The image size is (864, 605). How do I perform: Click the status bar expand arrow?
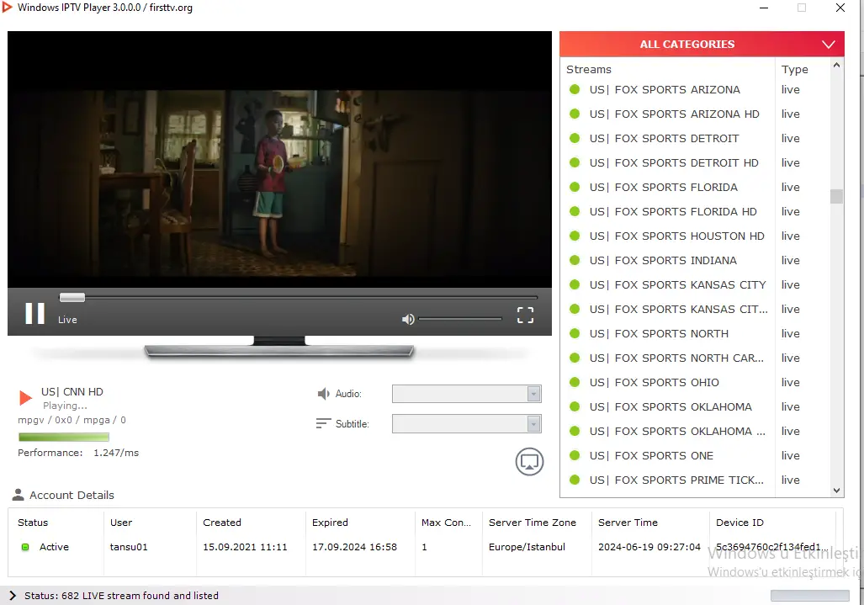click(x=12, y=596)
